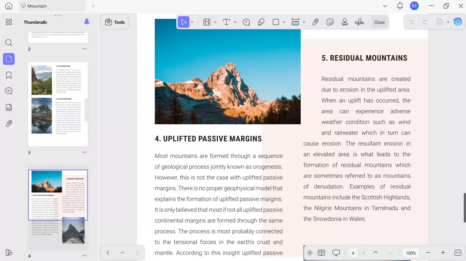Pick the pencil drawing tool
The image size is (466, 261).
pos(261,22)
